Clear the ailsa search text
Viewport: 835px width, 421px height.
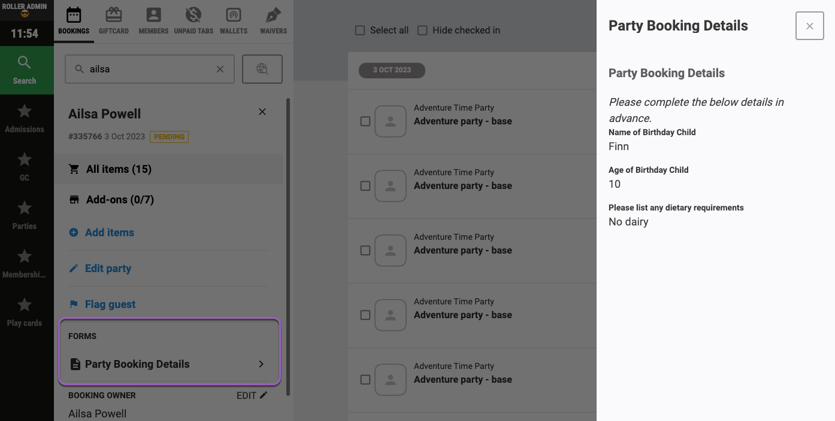[220, 69]
